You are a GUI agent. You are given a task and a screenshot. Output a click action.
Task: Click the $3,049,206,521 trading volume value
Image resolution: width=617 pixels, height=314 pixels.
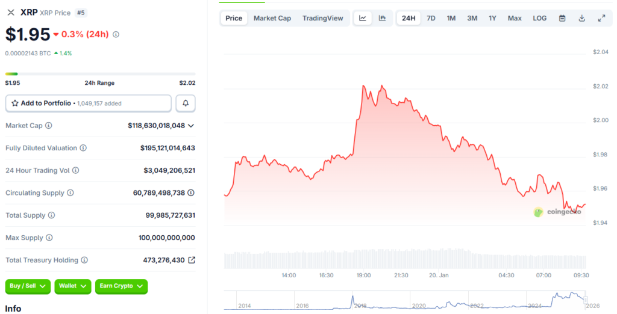tap(169, 171)
